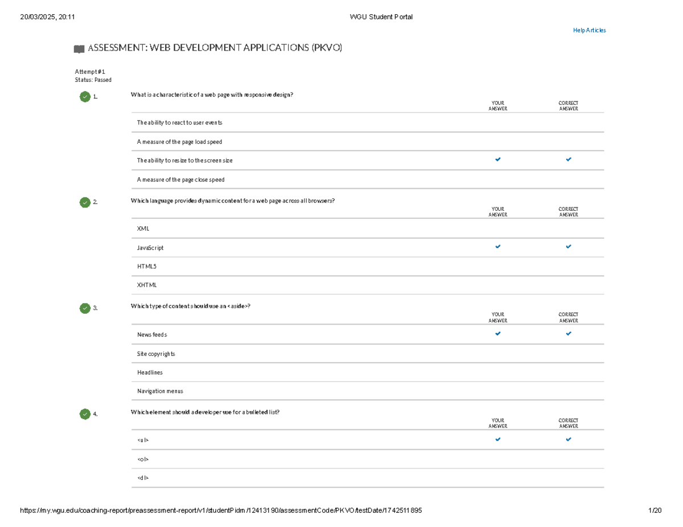This screenshot has width=683, height=527.
Task: Select the answer option 'HTML5'
Action: 146,266
